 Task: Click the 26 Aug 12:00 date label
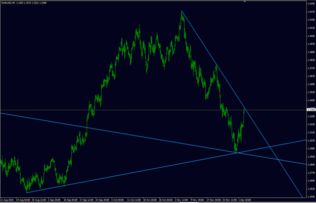point(39,200)
